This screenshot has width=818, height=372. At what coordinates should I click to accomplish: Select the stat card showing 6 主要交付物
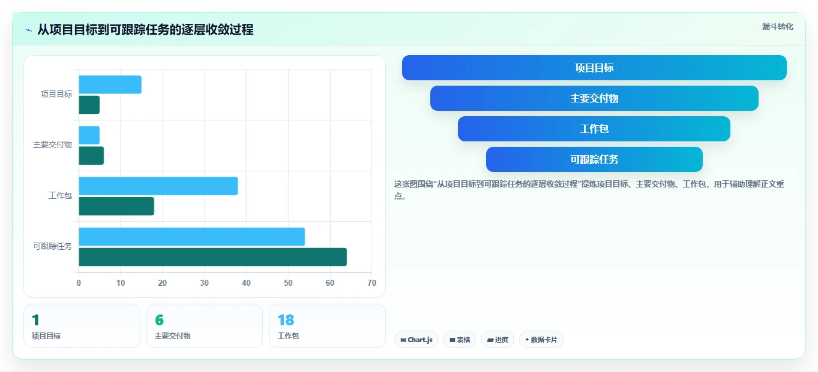pos(205,326)
